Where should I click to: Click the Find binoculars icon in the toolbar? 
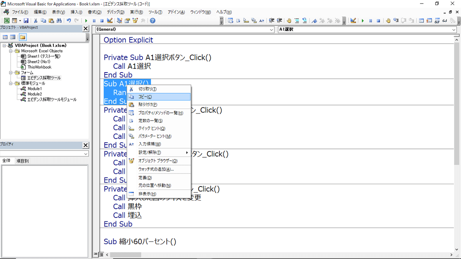click(x=58, y=20)
